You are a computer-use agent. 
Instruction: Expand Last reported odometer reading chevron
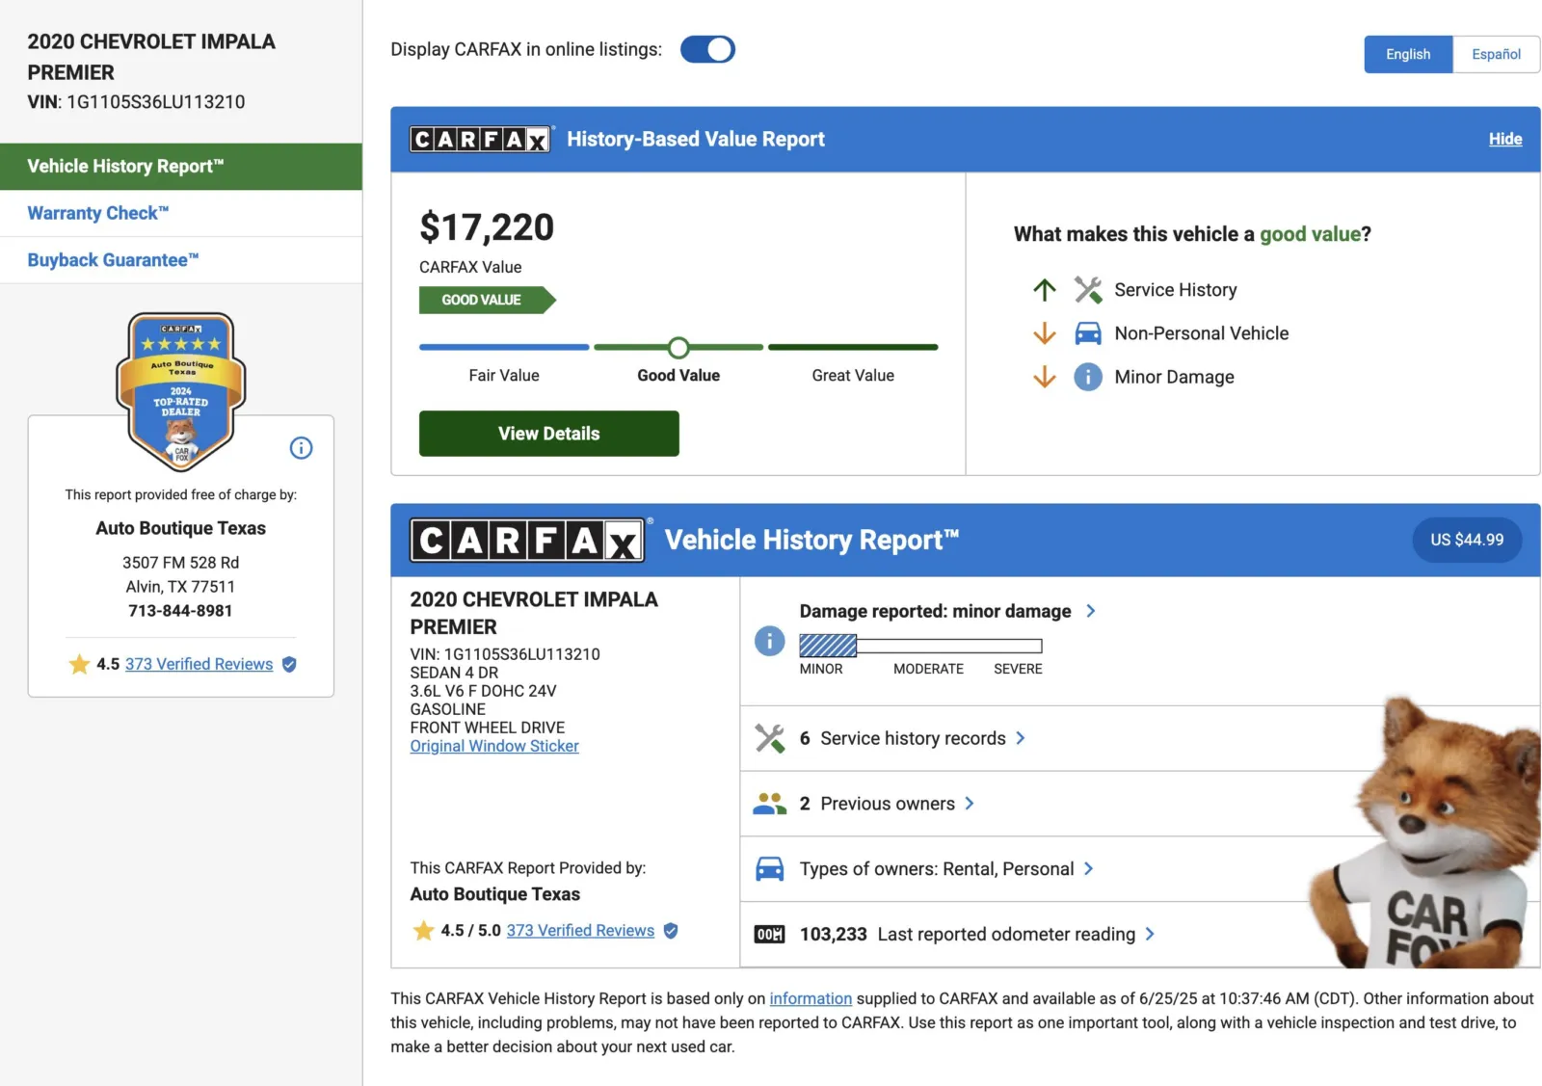1150,934
